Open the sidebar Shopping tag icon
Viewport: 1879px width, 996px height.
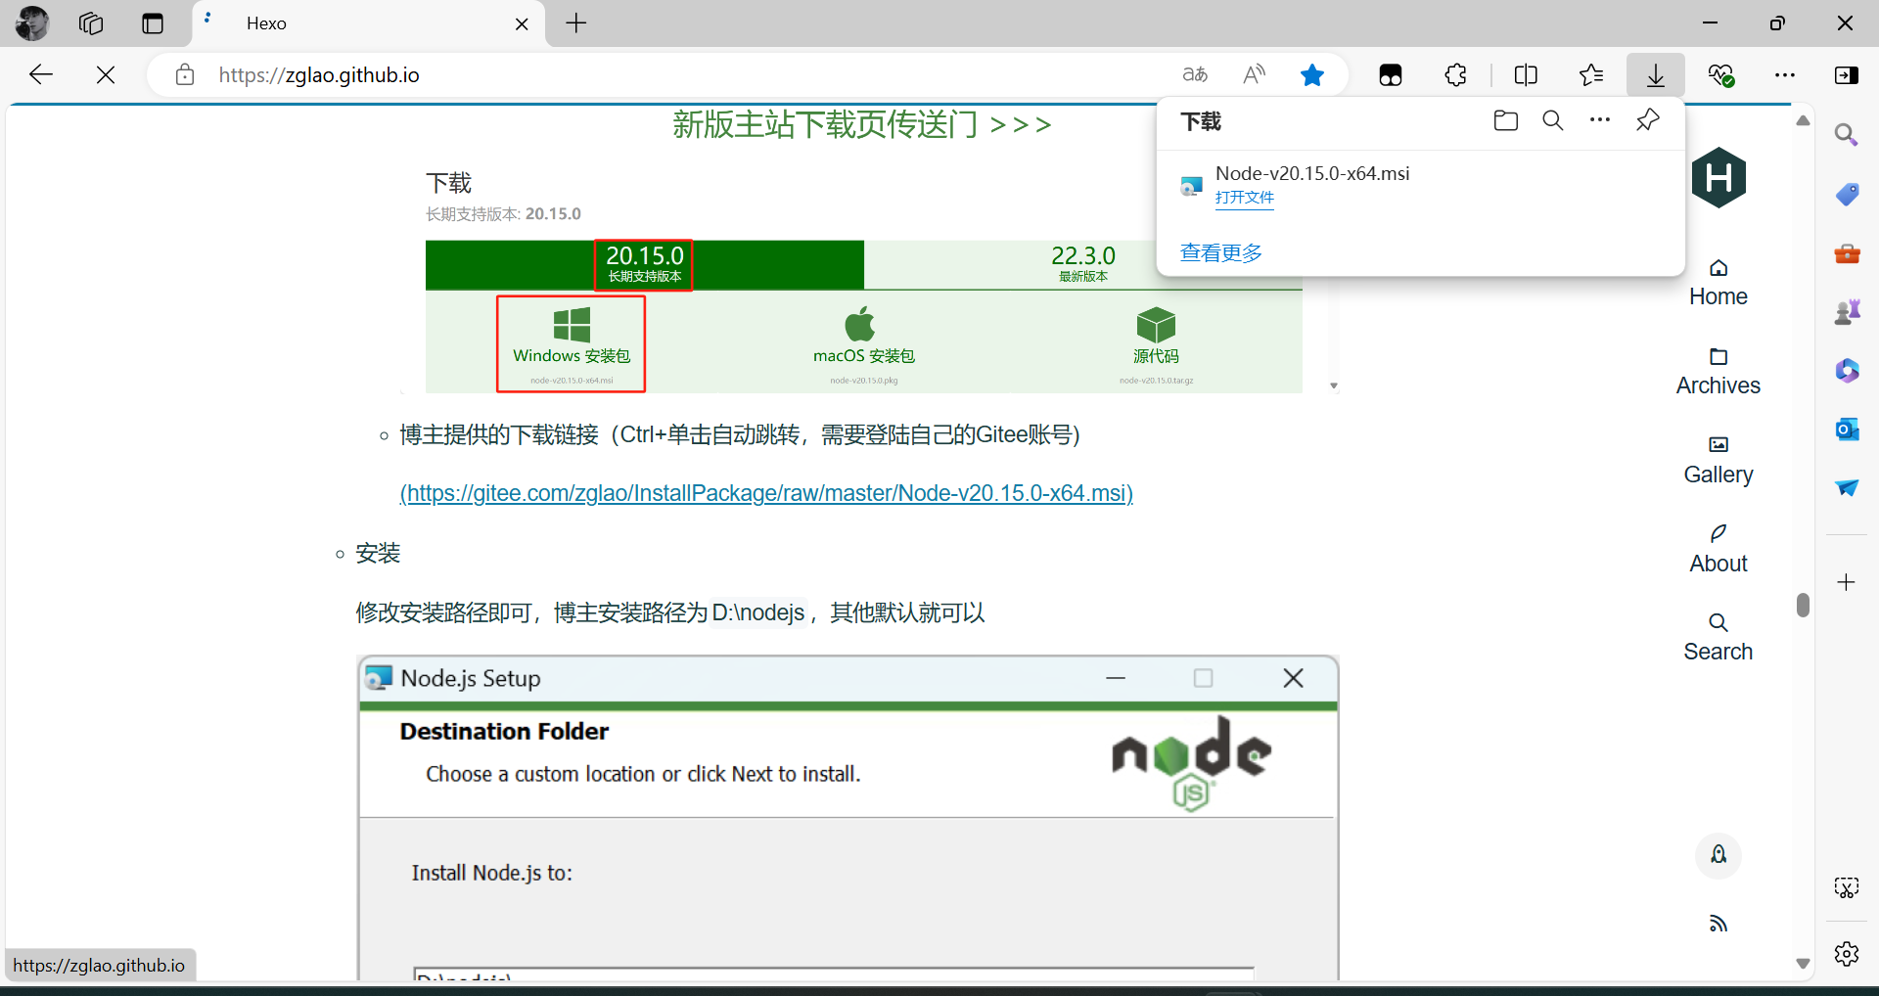pos(1847,194)
